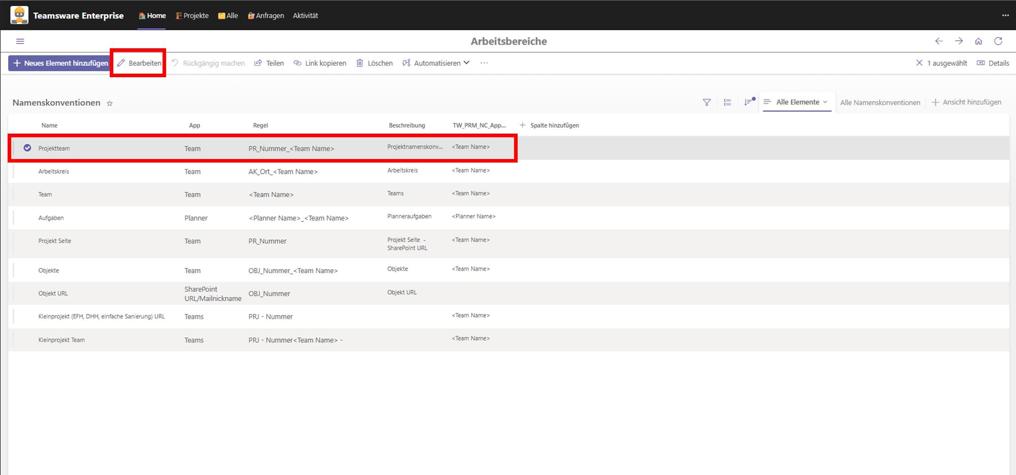This screenshot has height=475, width=1016.
Task: Click the group-by list icon
Action: coord(727,102)
